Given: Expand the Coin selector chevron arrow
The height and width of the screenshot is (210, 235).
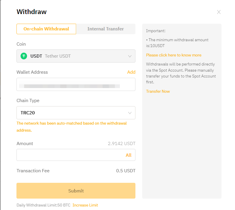Looking at the screenshot, I should pyautogui.click(x=130, y=56).
